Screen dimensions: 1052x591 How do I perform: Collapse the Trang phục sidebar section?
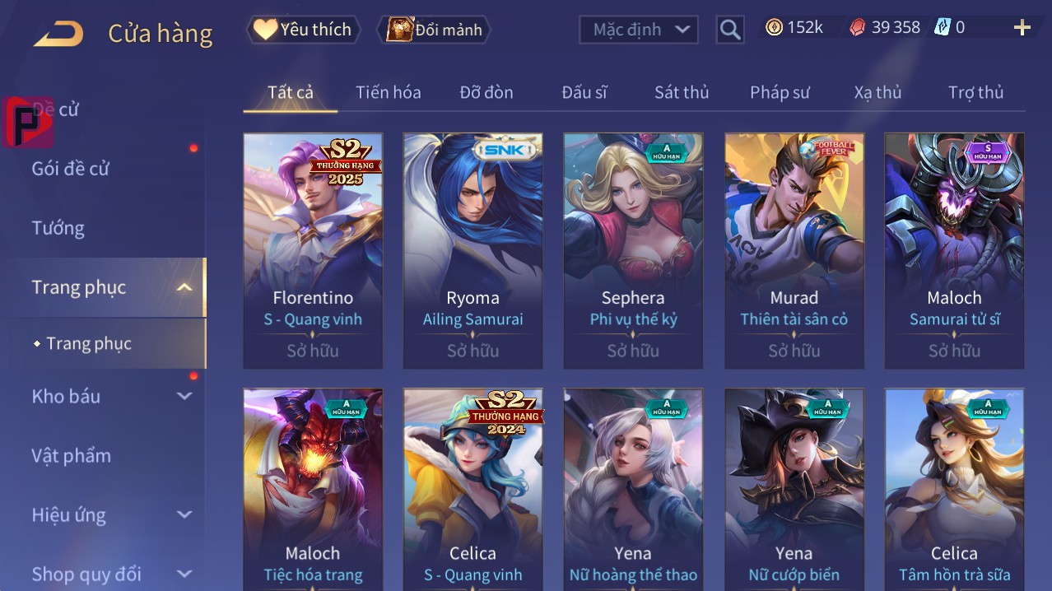coord(184,287)
